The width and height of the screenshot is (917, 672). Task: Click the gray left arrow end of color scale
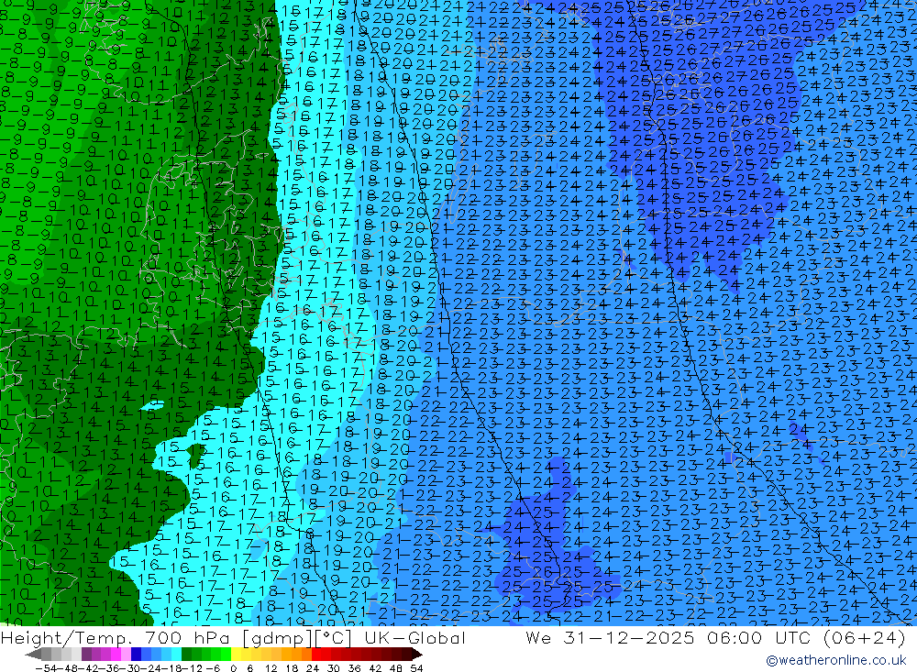tap(33, 655)
